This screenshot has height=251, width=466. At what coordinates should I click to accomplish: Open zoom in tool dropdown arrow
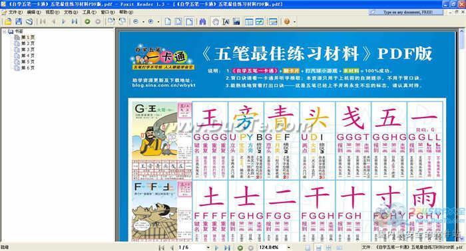pos(158,22)
